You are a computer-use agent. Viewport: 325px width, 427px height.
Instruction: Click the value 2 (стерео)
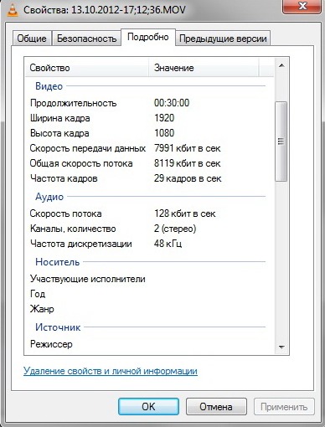click(175, 229)
